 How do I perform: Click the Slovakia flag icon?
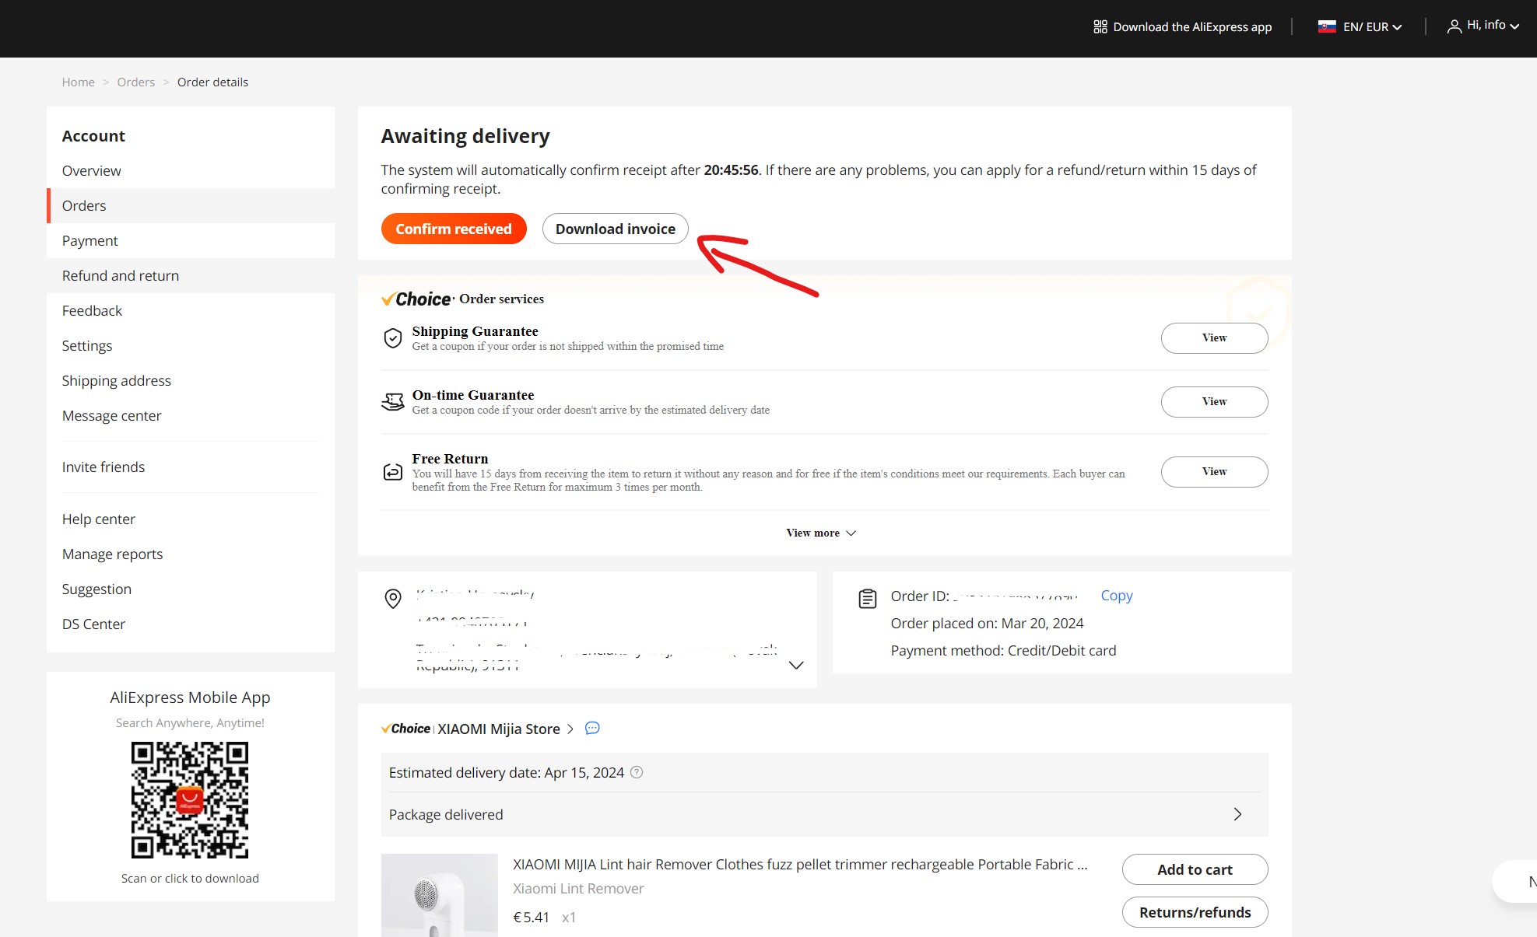[1327, 27]
